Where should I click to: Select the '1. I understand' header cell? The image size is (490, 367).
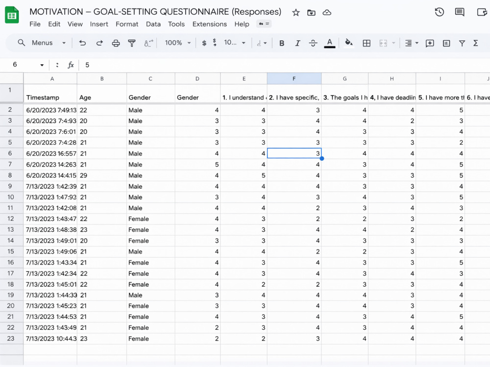(x=244, y=94)
